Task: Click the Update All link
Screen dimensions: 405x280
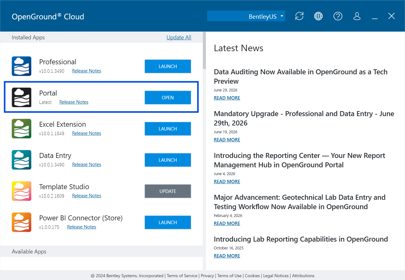Action: coord(179,37)
